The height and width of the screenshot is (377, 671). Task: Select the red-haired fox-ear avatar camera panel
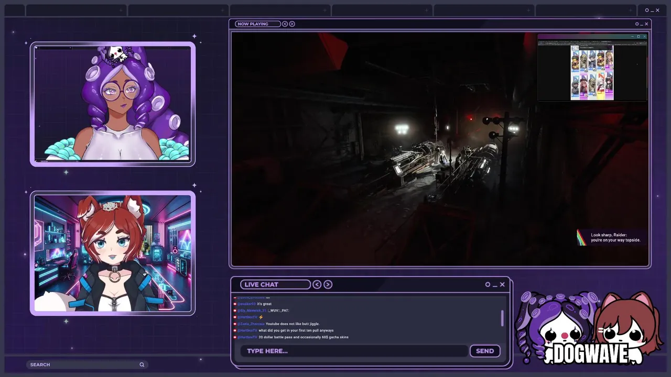(113, 253)
